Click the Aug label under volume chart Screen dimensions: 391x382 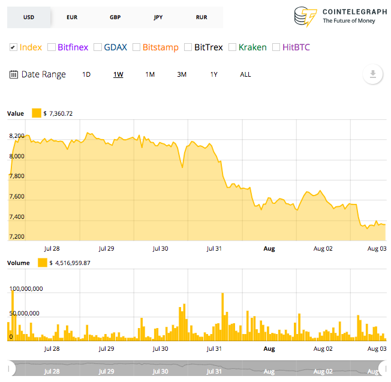click(x=269, y=348)
